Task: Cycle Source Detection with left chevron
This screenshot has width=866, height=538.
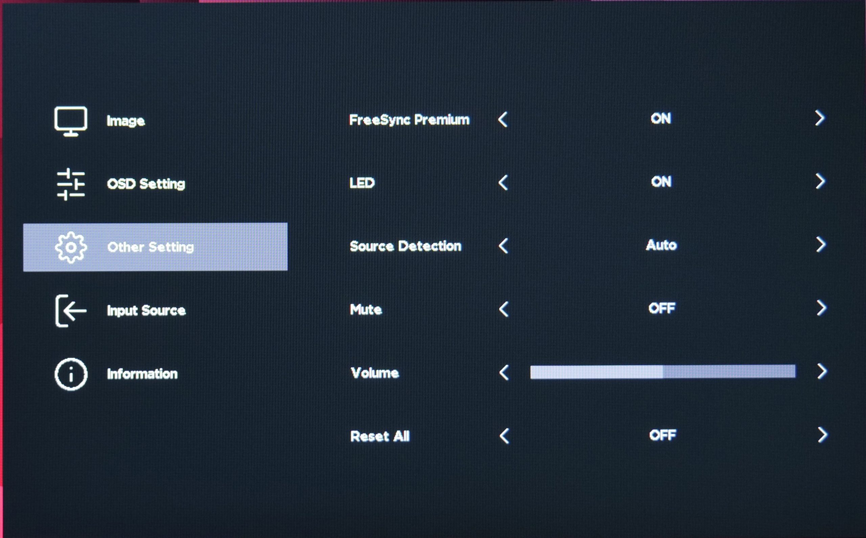Action: [503, 246]
